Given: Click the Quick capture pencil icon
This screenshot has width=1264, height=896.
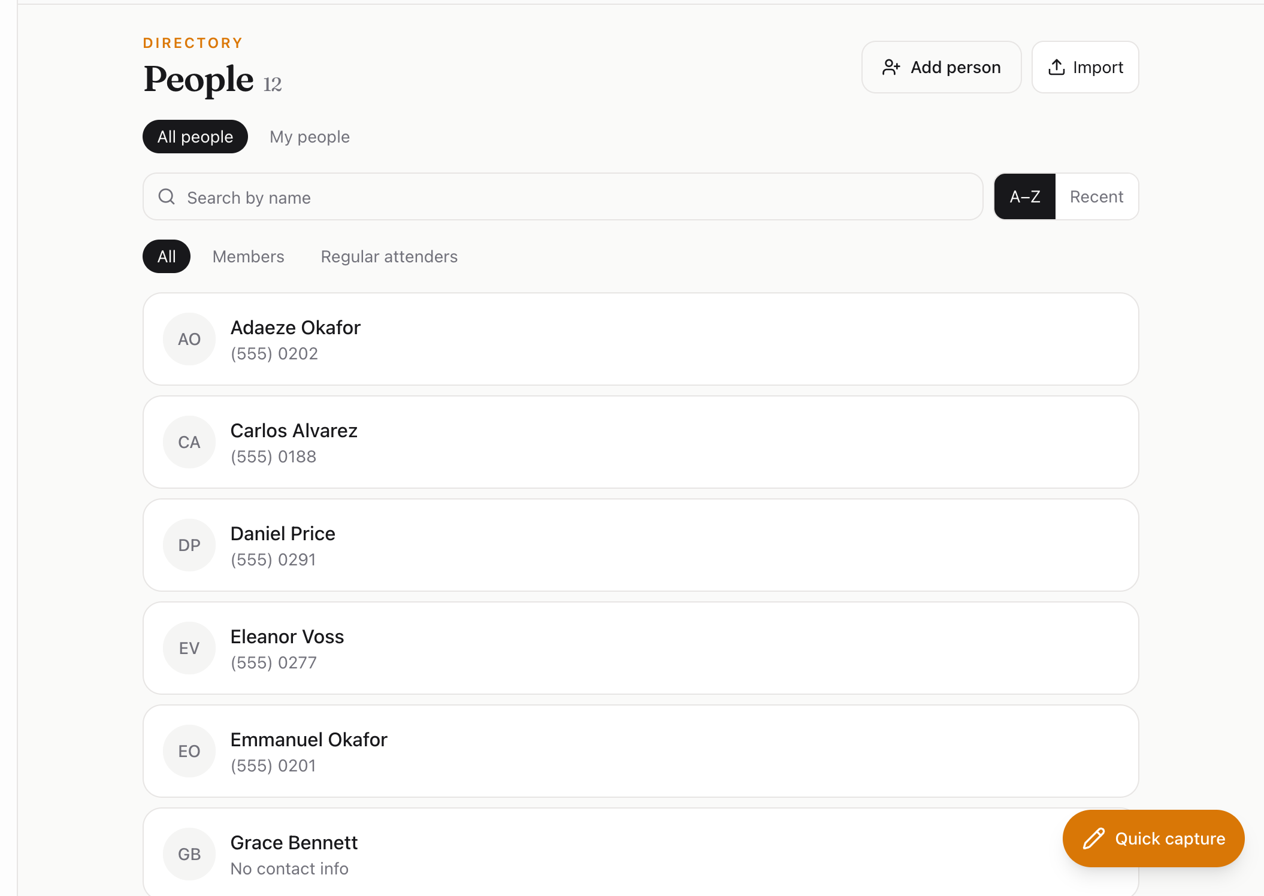Looking at the screenshot, I should 1093,839.
